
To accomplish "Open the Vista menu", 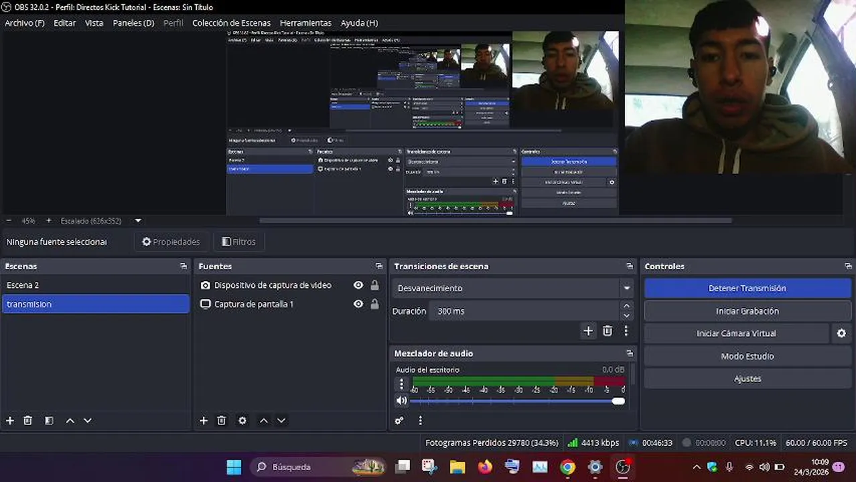I will [94, 23].
